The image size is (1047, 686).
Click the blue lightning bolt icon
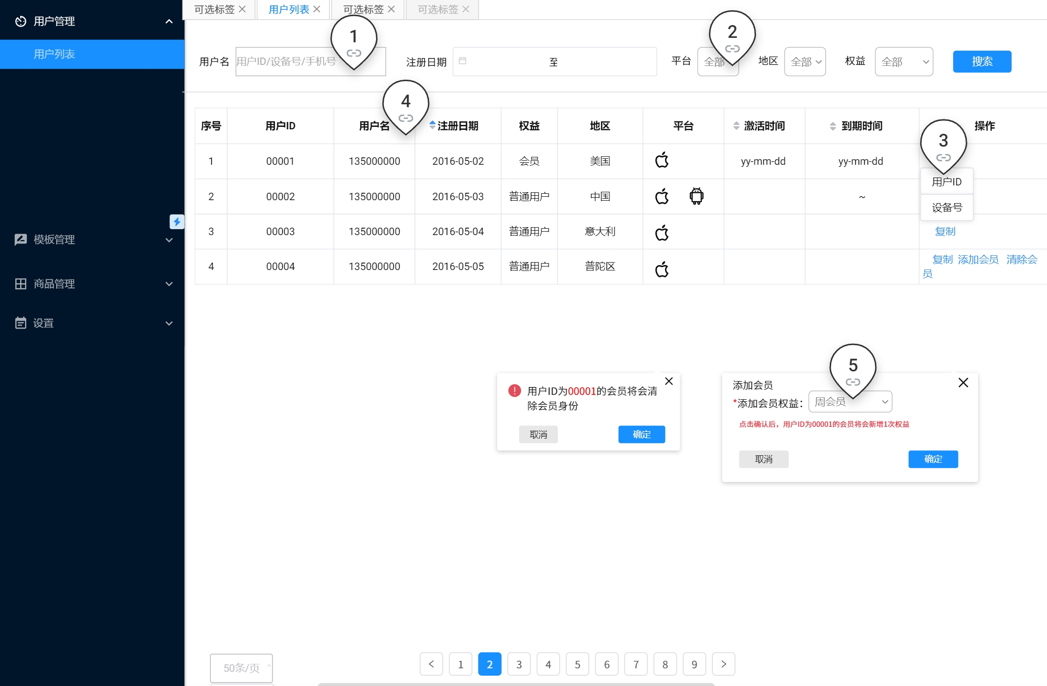click(177, 222)
